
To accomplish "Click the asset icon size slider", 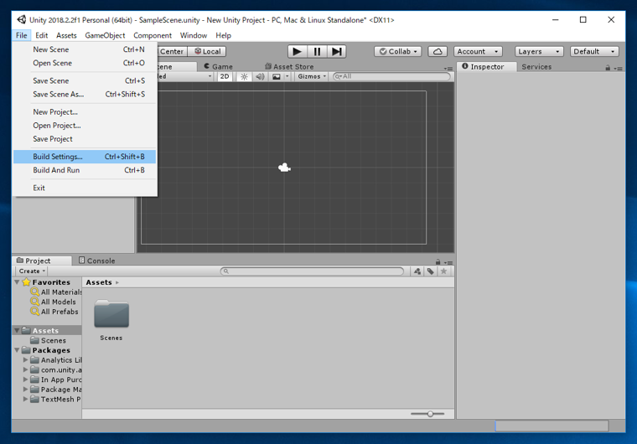I will (x=427, y=414).
